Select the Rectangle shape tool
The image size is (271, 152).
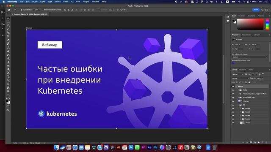coord(8,84)
